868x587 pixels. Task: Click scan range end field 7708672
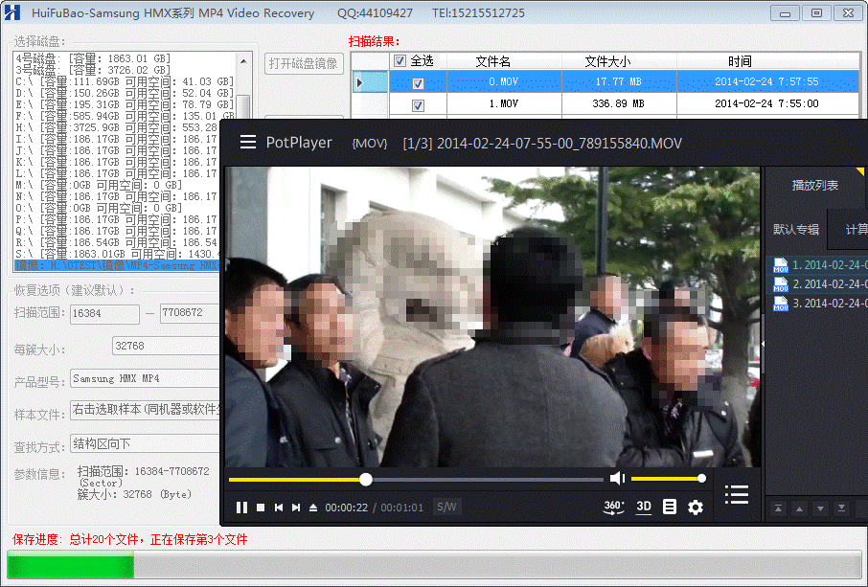click(x=190, y=313)
